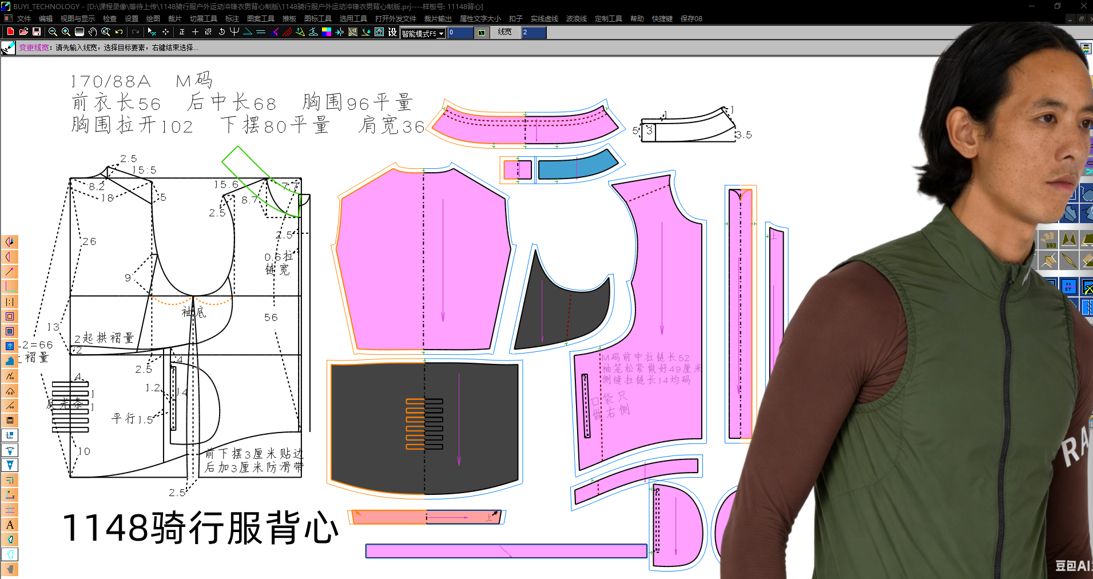Click the Save icon in the toolbar
Image resolution: width=1093 pixels, height=579 pixels.
click(x=37, y=32)
